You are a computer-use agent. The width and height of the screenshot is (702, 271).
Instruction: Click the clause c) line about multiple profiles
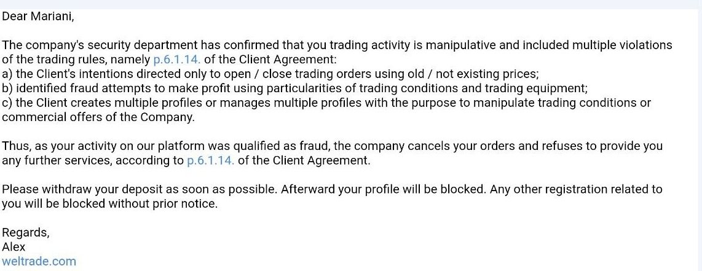(x=326, y=103)
